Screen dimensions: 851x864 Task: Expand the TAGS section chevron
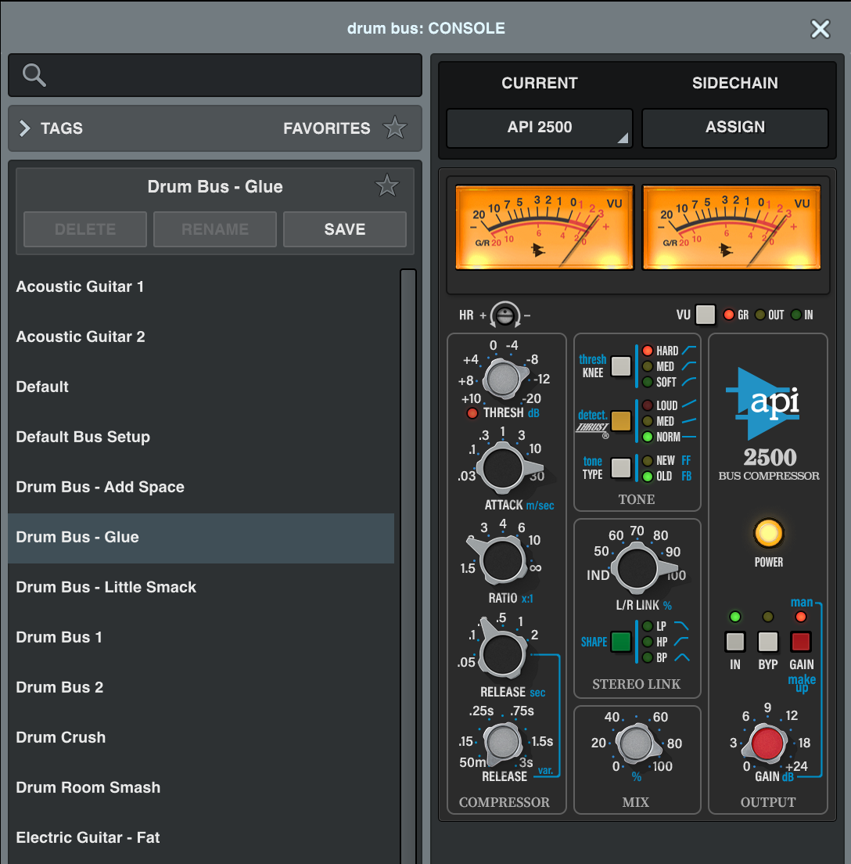(x=24, y=128)
